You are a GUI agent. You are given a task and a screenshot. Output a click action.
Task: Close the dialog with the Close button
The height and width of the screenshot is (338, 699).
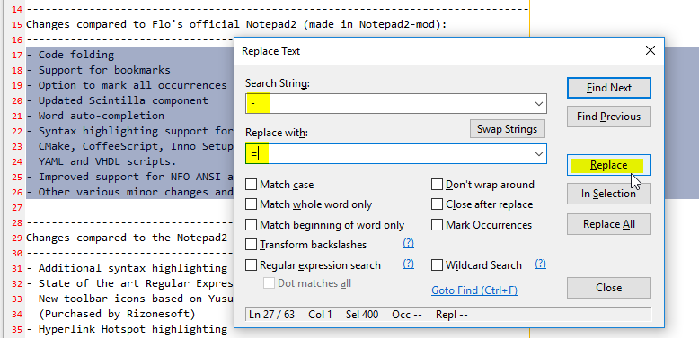click(608, 288)
